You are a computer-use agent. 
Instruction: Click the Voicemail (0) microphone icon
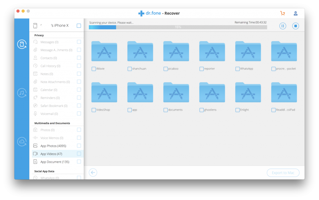click(x=36, y=114)
